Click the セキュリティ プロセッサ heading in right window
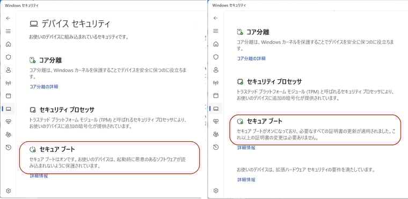Screen dimensions: 408x199 274,82
